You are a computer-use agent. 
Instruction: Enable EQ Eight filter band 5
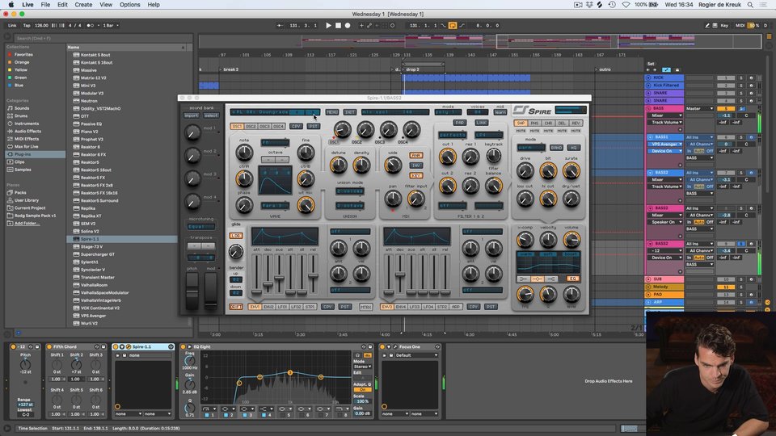(283, 415)
